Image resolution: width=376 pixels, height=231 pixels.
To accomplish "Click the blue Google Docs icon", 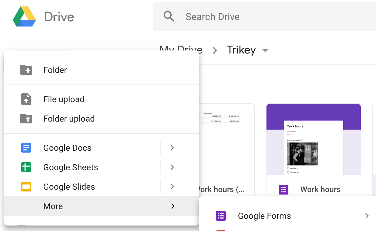I will coord(26,148).
